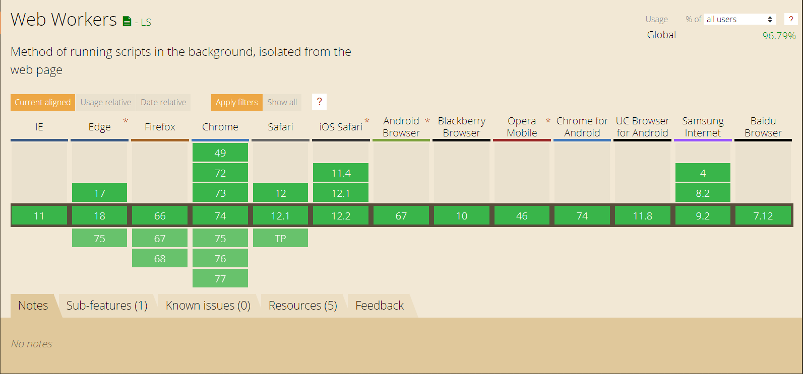Viewport: 803px width, 374px height.
Task: Select Opera Mobile 46 cell
Action: click(x=522, y=215)
